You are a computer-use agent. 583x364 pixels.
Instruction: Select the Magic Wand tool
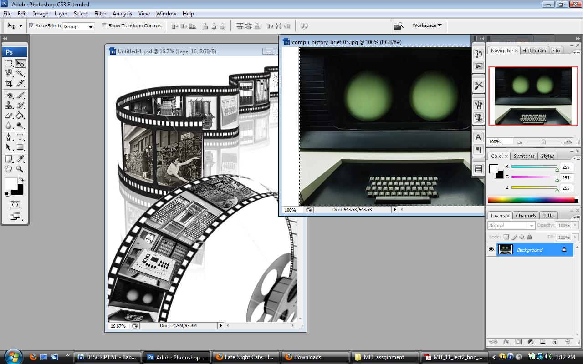pyautogui.click(x=20, y=73)
